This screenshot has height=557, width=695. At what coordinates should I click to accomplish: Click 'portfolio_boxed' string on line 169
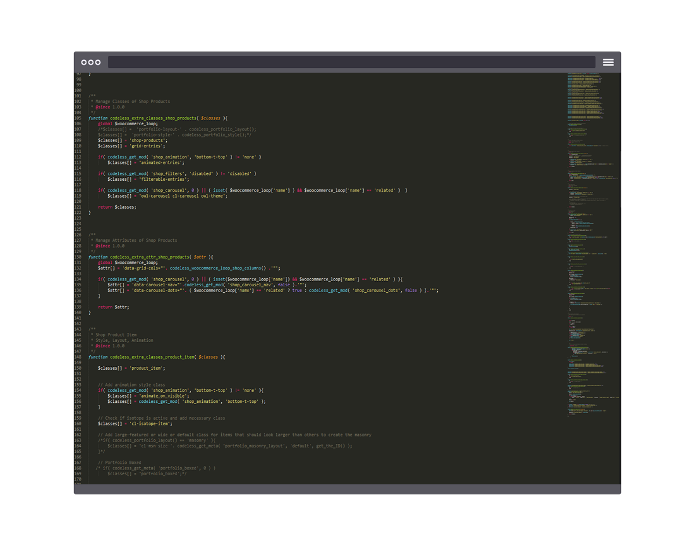[x=159, y=474]
